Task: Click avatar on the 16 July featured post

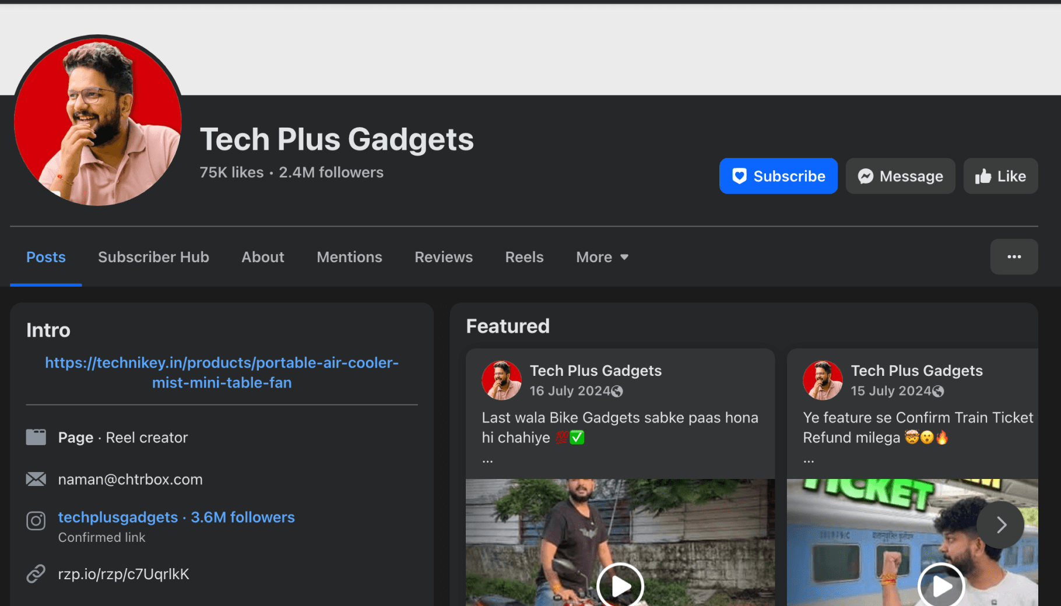Action: point(501,380)
